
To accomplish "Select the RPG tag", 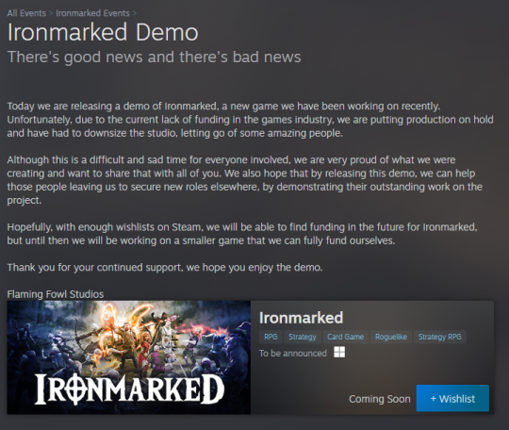I will pyautogui.click(x=271, y=337).
